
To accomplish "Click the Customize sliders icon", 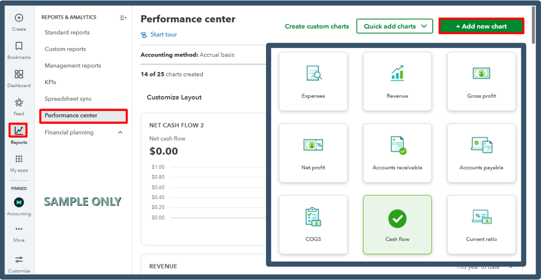I will 19,260.
